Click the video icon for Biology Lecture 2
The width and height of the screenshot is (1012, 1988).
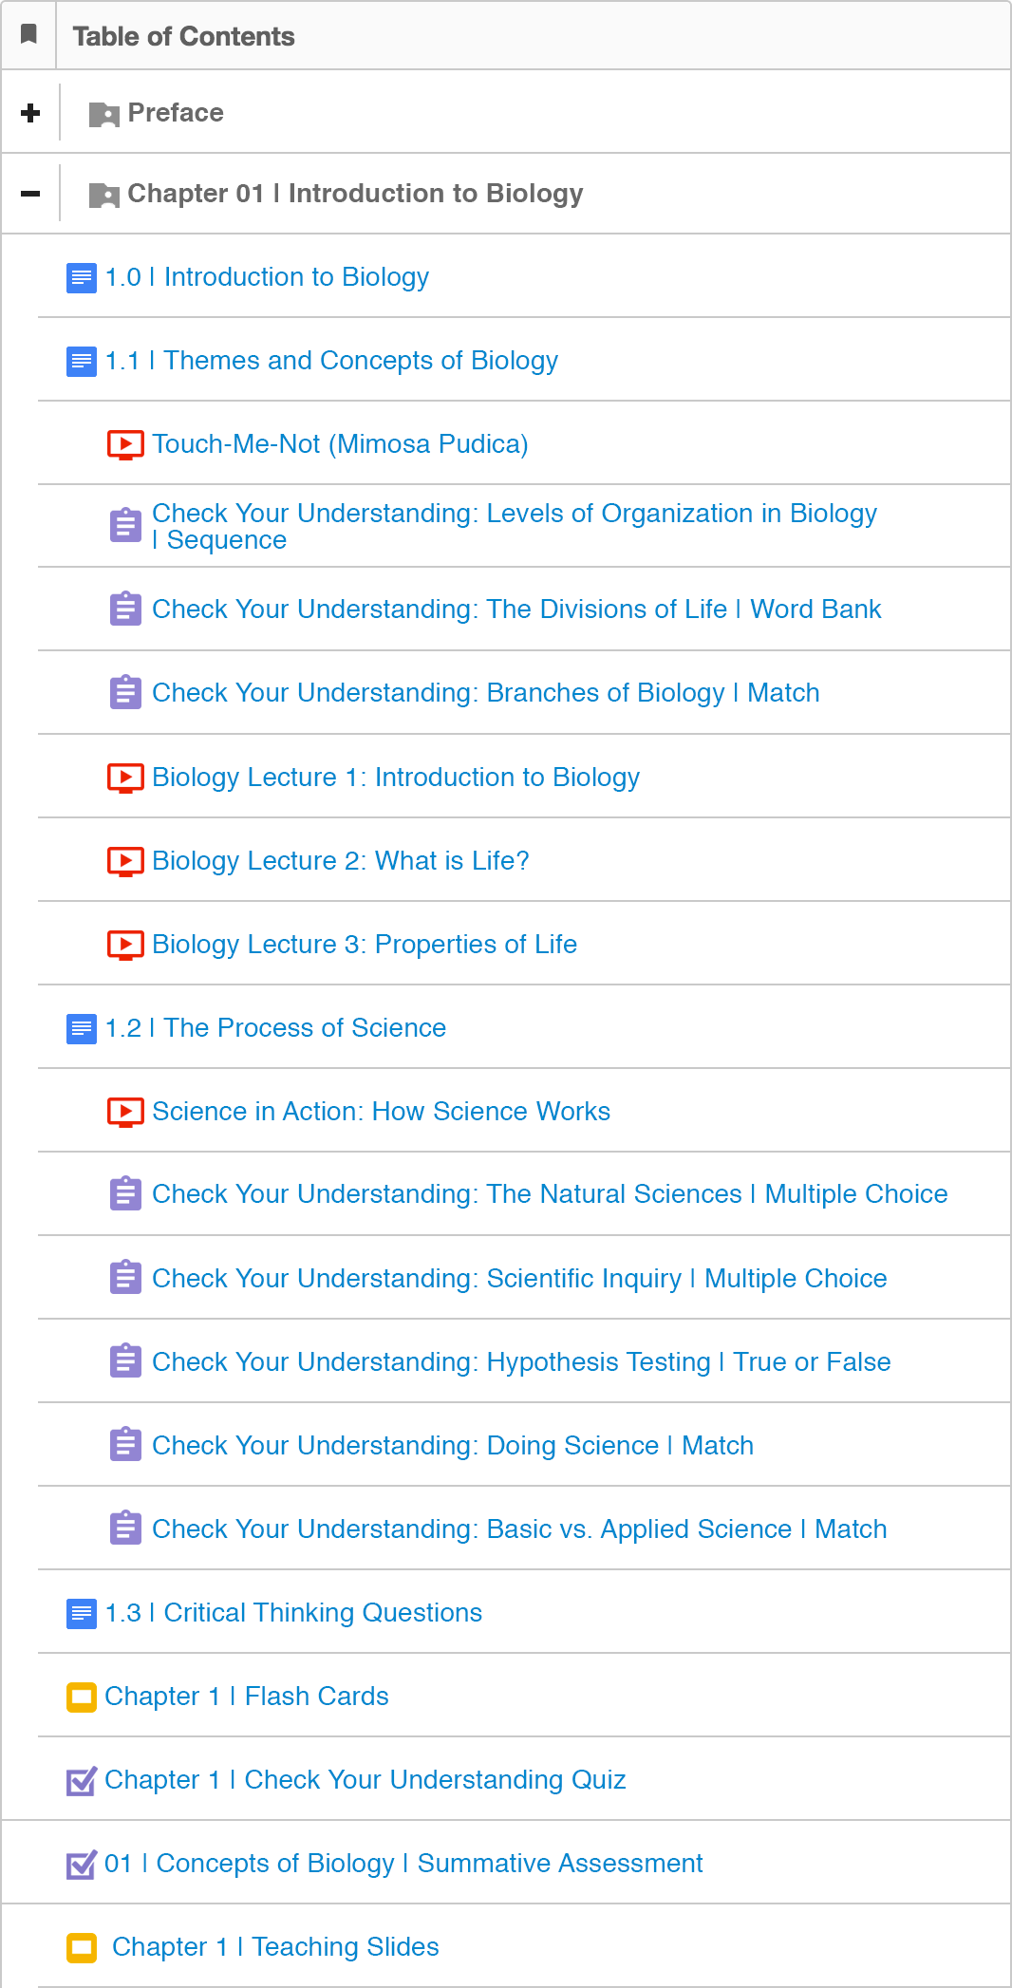(125, 861)
